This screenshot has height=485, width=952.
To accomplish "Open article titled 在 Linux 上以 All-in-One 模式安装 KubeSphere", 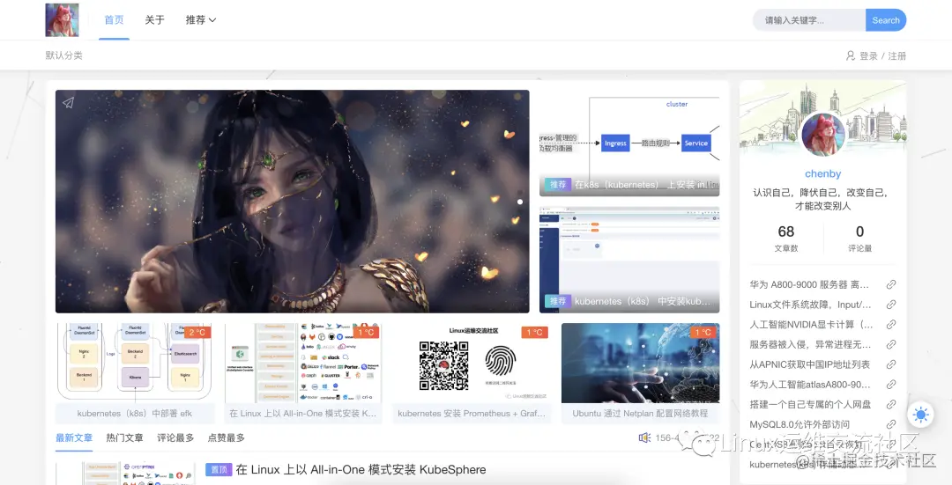I will pos(361,470).
